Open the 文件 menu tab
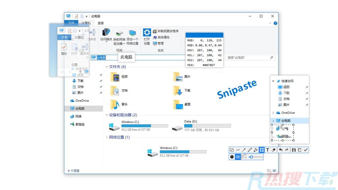The width and height of the screenshot is (338, 190). click(71, 23)
